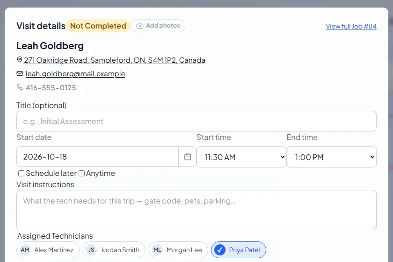The width and height of the screenshot is (393, 262).
Task: Open View full Job #84 link
Action: point(351,26)
